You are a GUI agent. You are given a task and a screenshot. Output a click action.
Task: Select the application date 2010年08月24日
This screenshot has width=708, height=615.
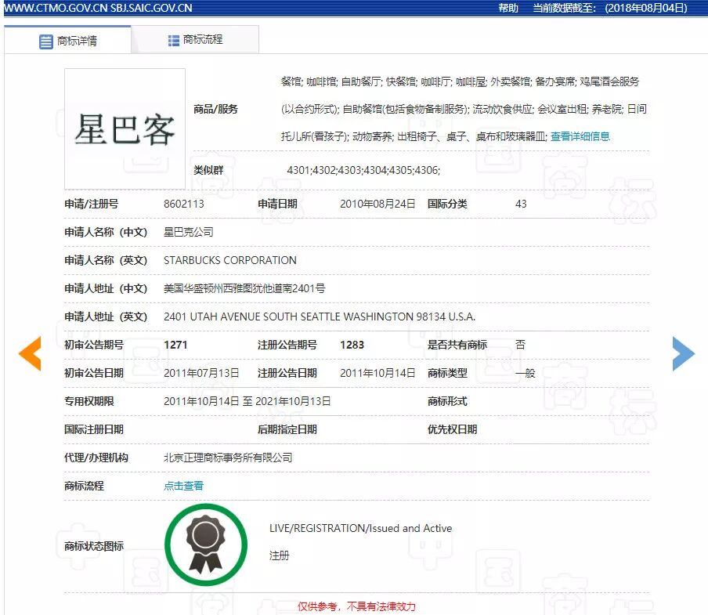(377, 204)
